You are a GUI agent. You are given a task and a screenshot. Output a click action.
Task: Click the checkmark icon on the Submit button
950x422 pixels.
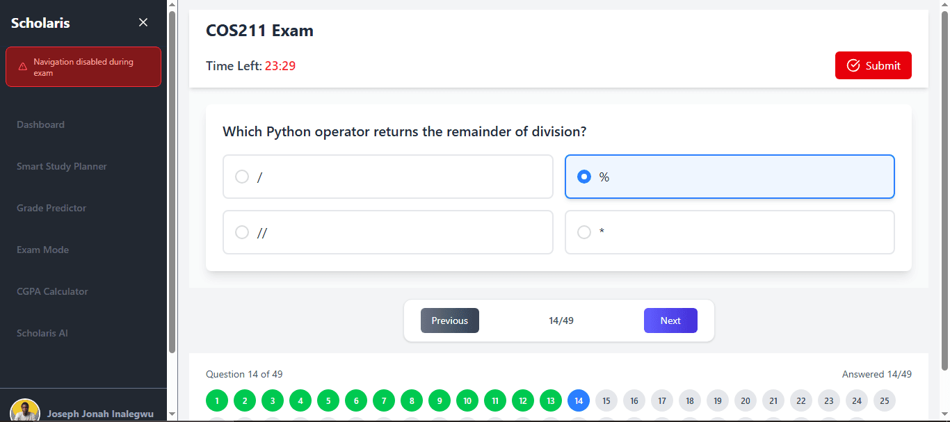[853, 65]
